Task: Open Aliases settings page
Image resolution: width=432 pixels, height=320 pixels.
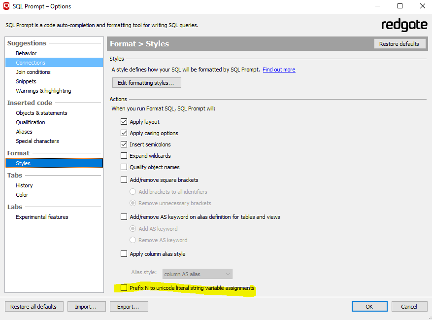Action: click(x=24, y=132)
